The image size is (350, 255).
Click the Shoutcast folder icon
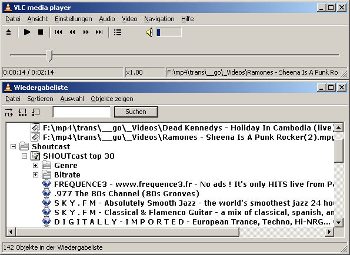(24, 146)
